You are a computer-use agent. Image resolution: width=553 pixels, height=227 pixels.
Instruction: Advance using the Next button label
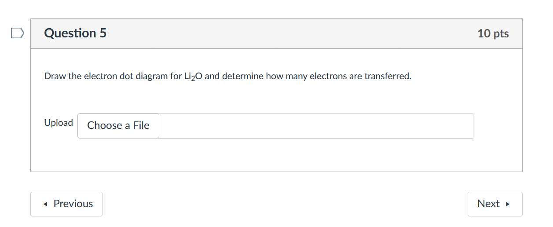pyautogui.click(x=488, y=204)
